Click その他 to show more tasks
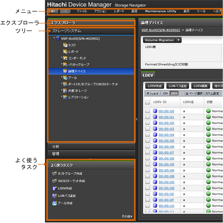This screenshot has height=223, width=223. click(x=127, y=216)
